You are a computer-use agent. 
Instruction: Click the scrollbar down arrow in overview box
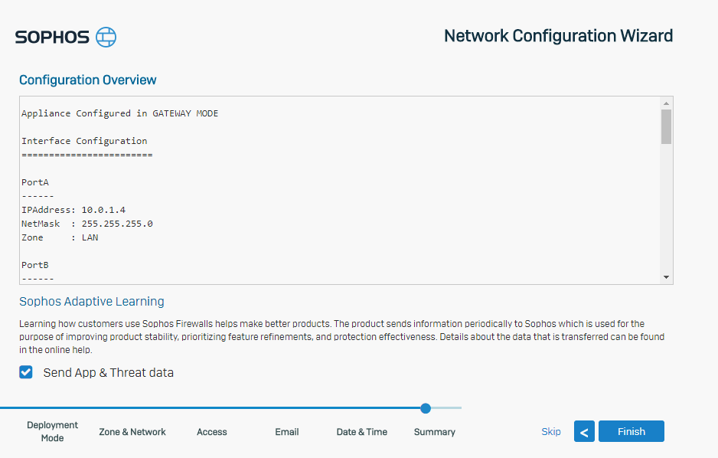click(666, 277)
